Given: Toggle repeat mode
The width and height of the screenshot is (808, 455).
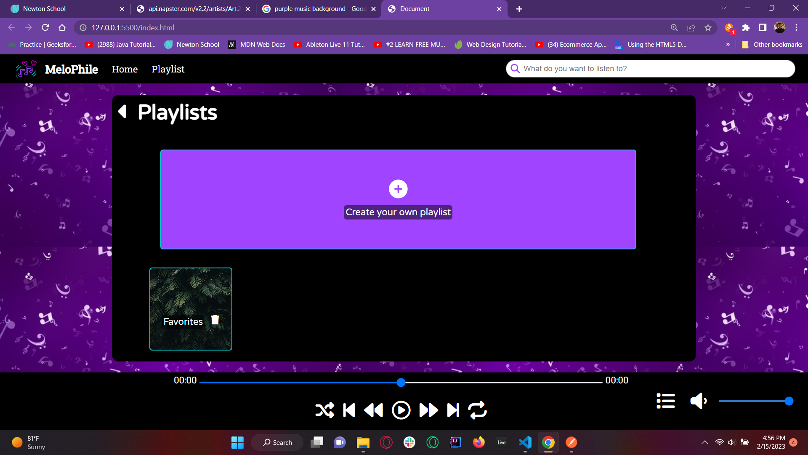Looking at the screenshot, I should [x=477, y=410].
